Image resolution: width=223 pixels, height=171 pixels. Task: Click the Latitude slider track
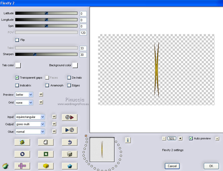pyautogui.click(x=46, y=13)
